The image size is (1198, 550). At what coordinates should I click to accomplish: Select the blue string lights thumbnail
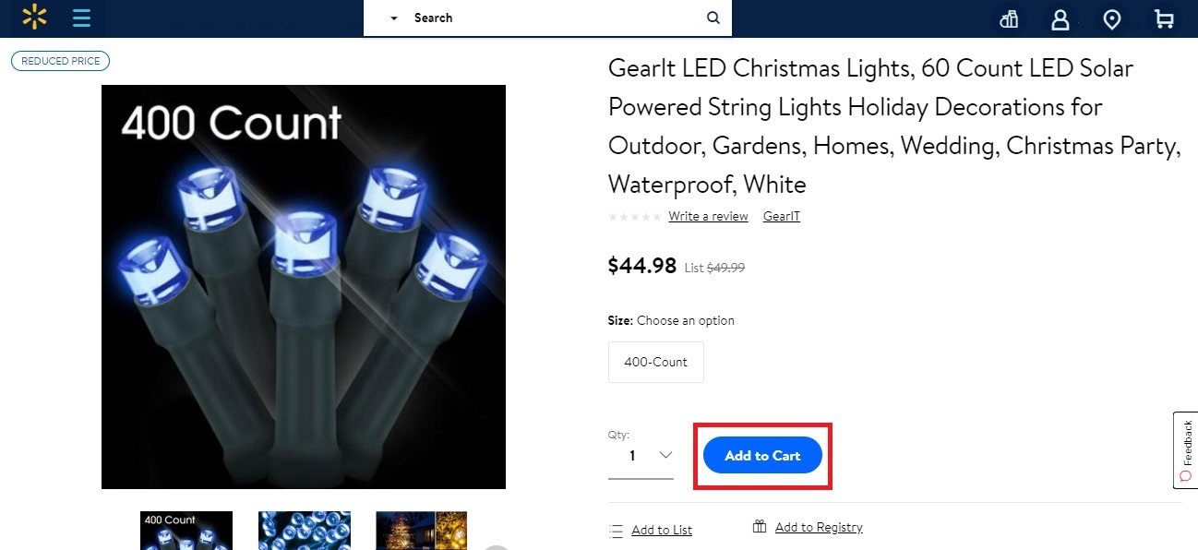[304, 531]
